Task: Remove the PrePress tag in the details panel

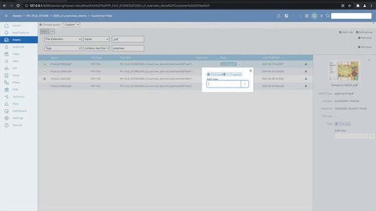Action: tap(337, 124)
